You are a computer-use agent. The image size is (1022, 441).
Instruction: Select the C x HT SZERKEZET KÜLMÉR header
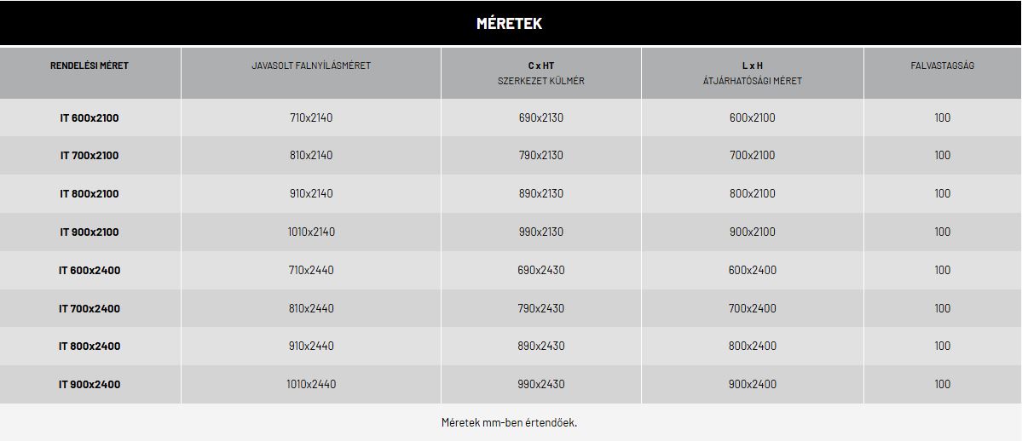point(541,73)
